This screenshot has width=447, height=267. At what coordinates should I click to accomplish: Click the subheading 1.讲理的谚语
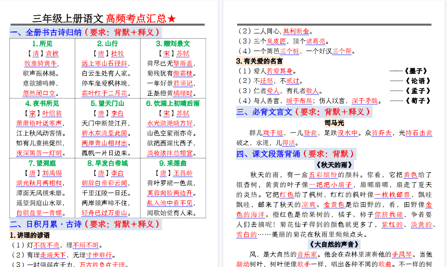tap(30, 235)
